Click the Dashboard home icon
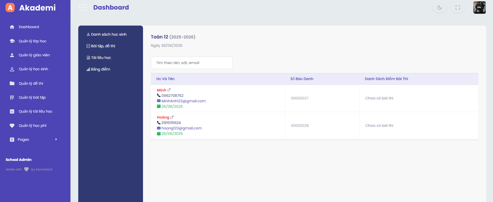Image resolution: width=493 pixels, height=202 pixels. 12,27
